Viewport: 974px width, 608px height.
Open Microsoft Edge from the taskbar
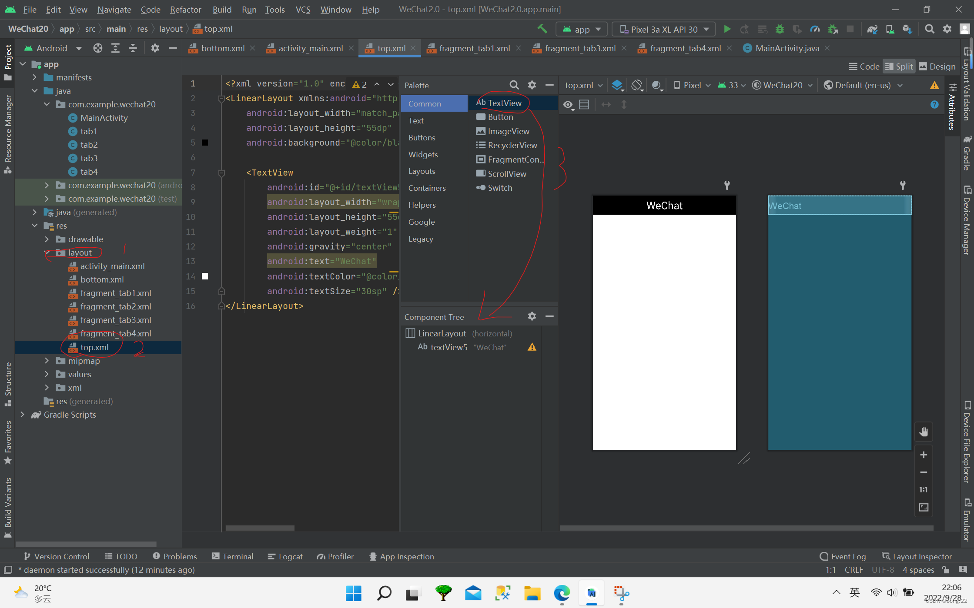click(562, 593)
